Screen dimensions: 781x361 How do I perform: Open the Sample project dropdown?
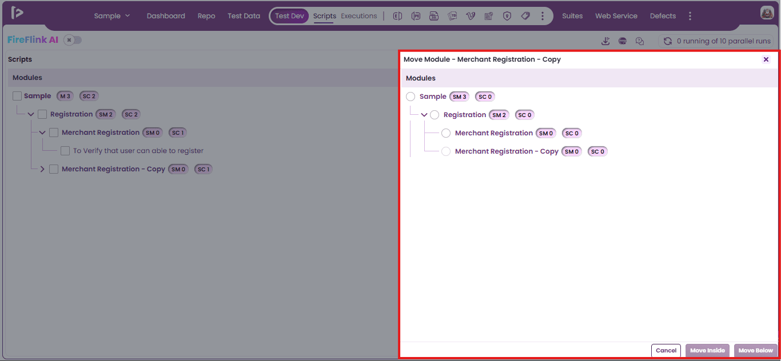[x=112, y=16]
